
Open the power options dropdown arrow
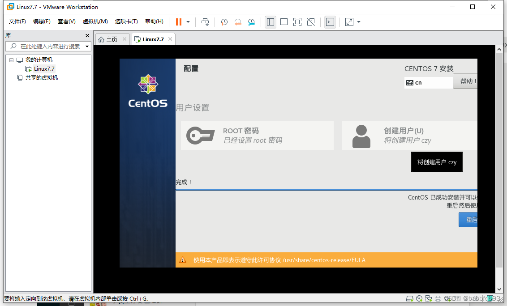tap(188, 22)
